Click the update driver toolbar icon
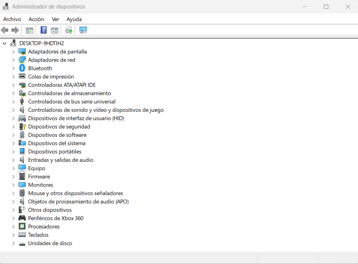 tap(68, 30)
